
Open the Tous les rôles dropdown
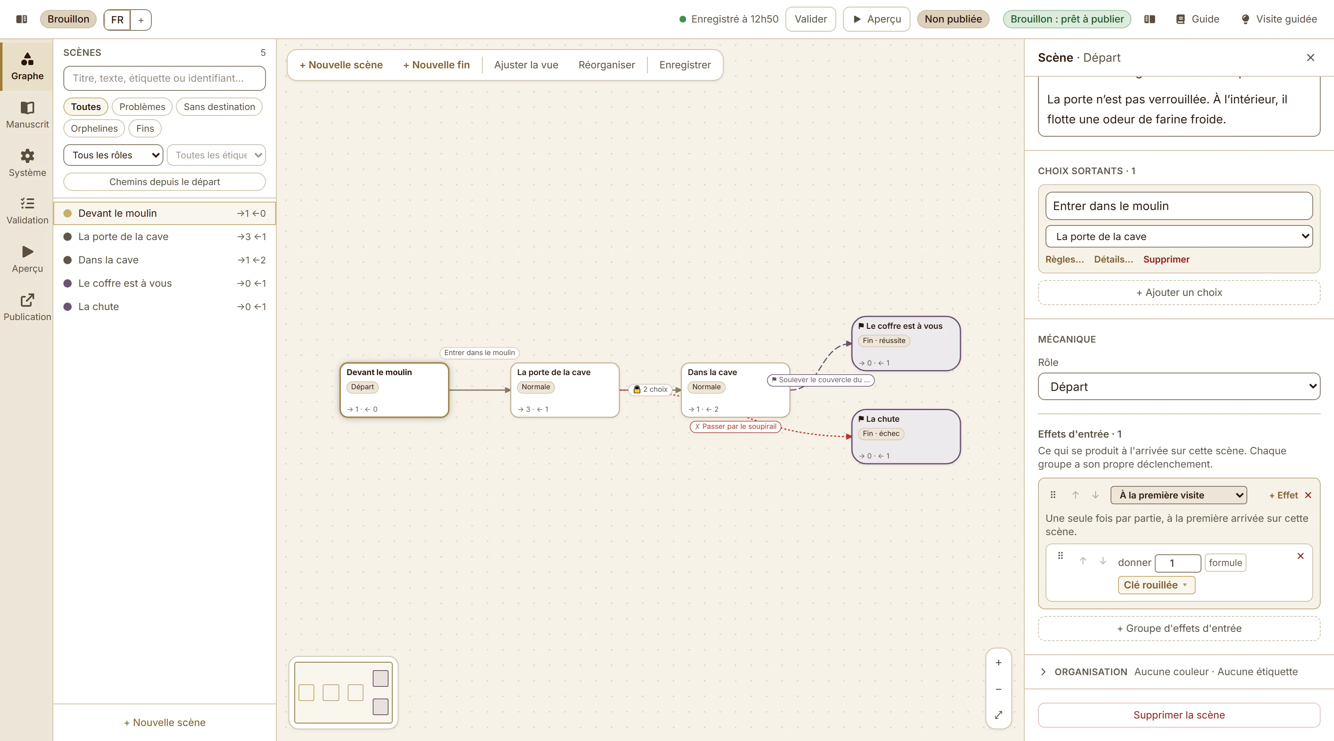pyautogui.click(x=113, y=155)
